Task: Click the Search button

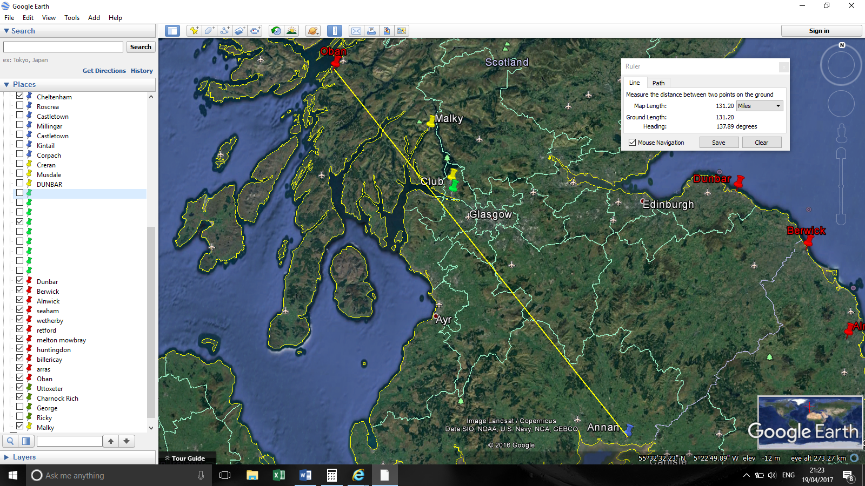Action: pos(141,47)
